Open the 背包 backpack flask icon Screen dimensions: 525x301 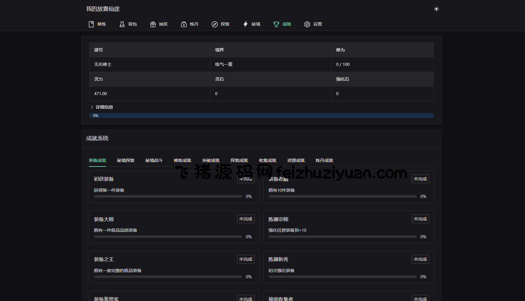tap(122, 24)
